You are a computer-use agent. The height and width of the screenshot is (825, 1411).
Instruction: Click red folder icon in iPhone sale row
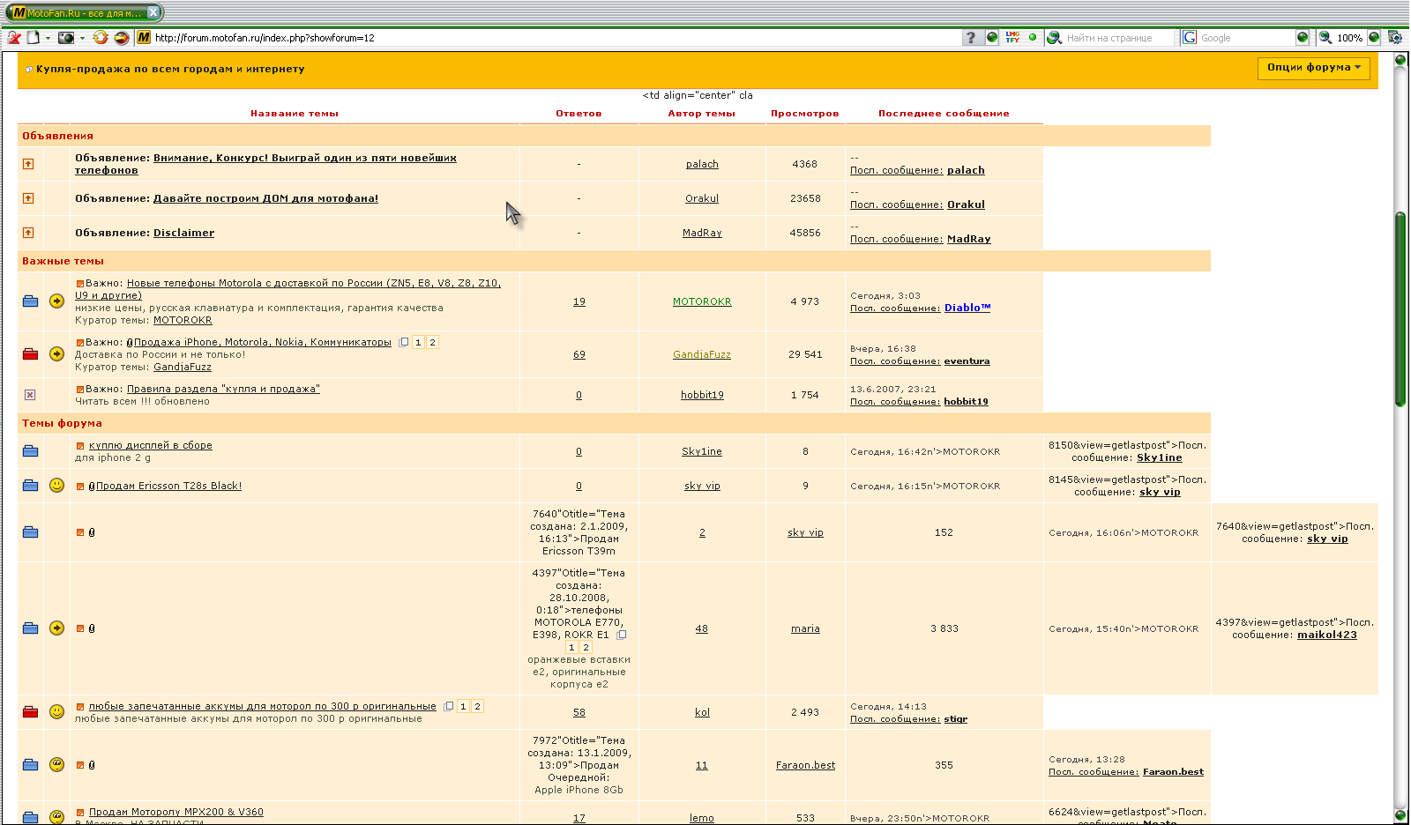click(x=30, y=353)
